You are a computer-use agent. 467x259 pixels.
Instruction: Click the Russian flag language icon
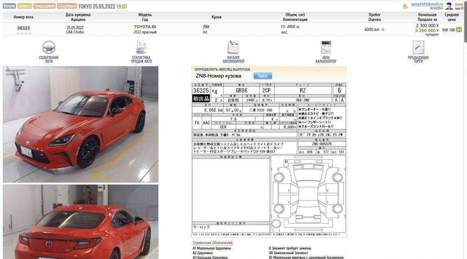coord(458,8)
